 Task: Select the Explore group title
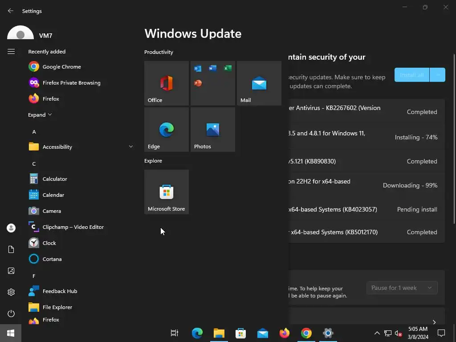pos(153,160)
